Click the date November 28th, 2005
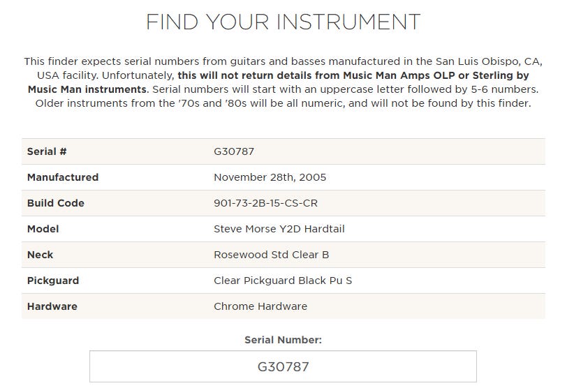This screenshot has width=574, height=388. point(270,177)
